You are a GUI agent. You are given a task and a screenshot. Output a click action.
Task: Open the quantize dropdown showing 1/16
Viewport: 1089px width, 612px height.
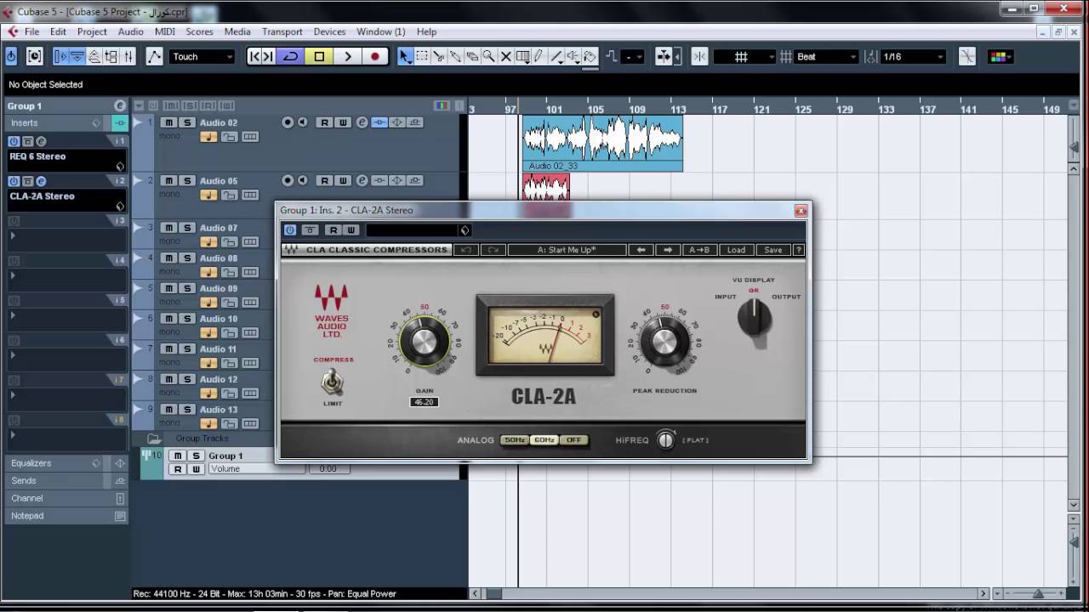913,57
